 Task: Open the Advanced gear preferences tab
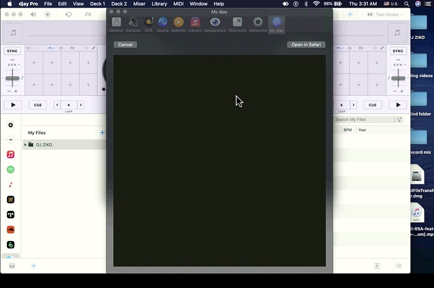[x=258, y=25]
